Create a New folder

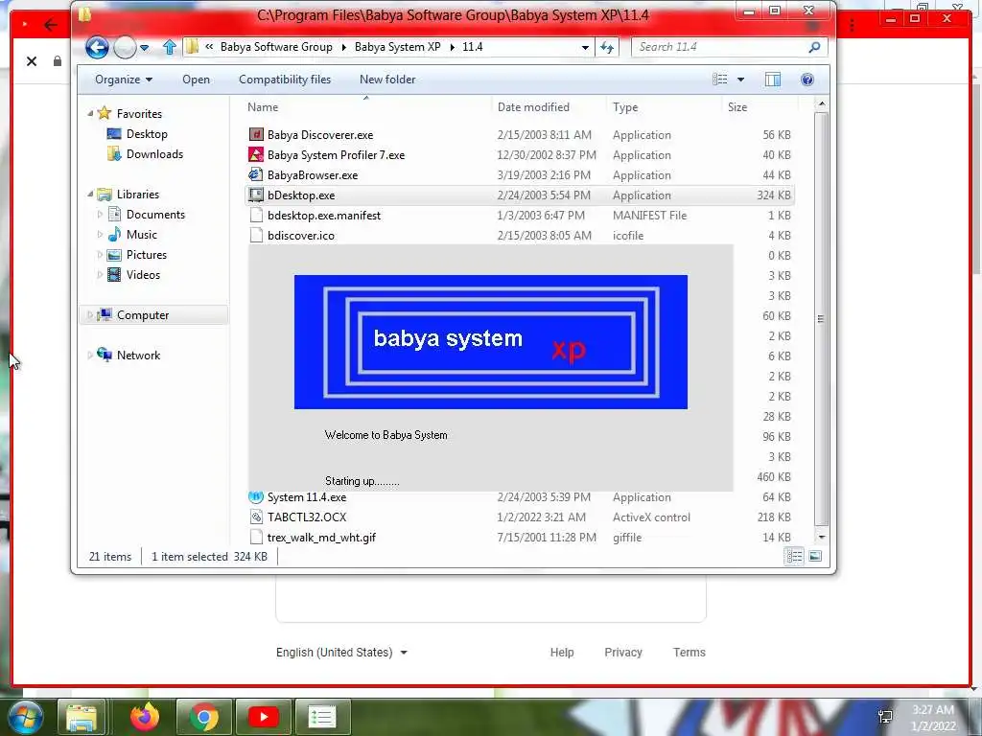coord(387,80)
